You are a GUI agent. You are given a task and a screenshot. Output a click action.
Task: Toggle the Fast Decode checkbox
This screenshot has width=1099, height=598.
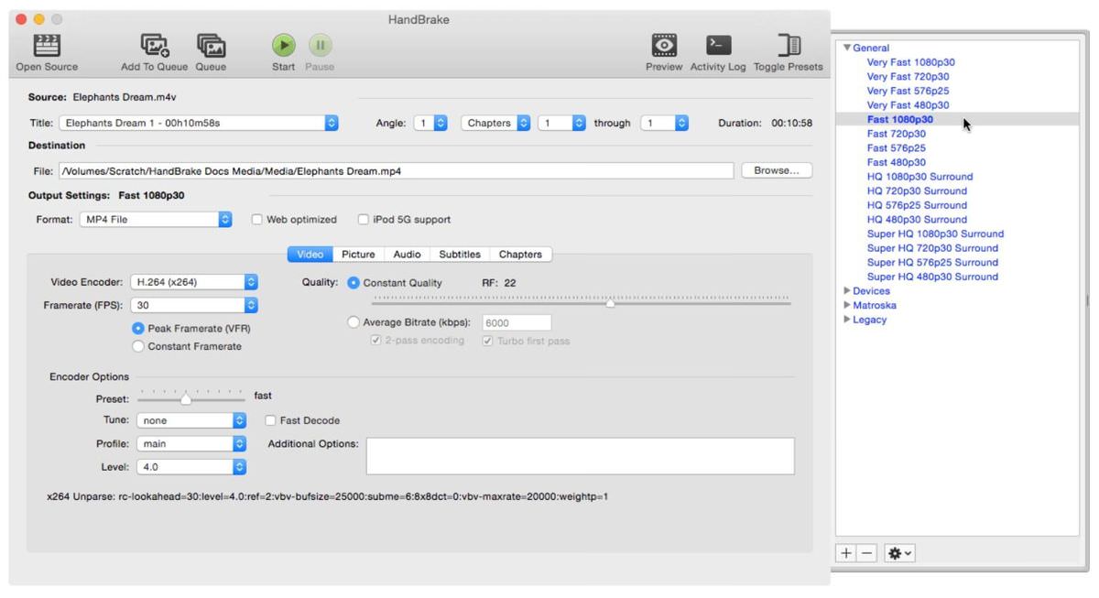pos(270,420)
